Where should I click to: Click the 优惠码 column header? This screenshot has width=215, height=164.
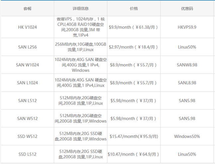(187, 8)
